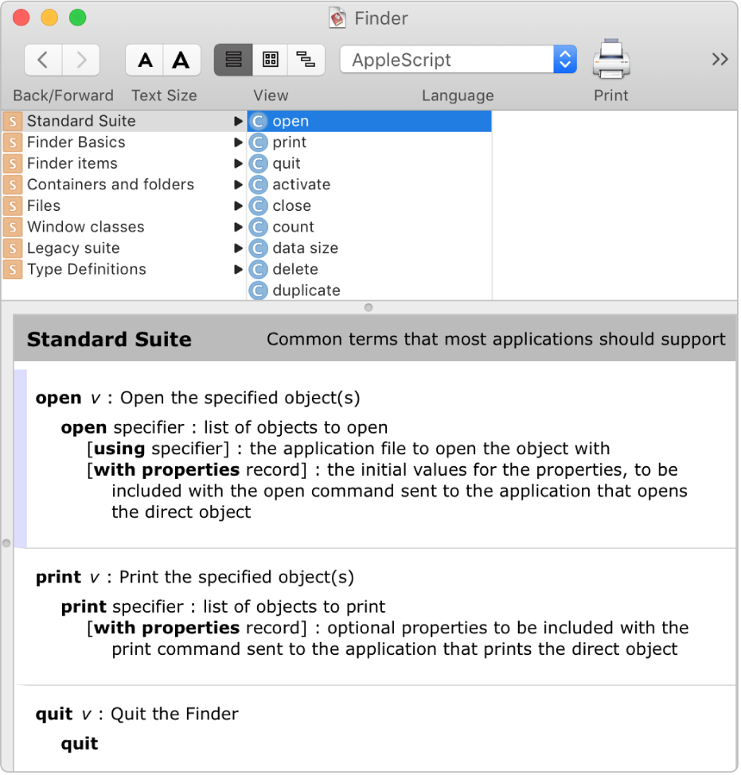
Task: Click the using specifier parameter text
Action: pyautogui.click(x=158, y=449)
